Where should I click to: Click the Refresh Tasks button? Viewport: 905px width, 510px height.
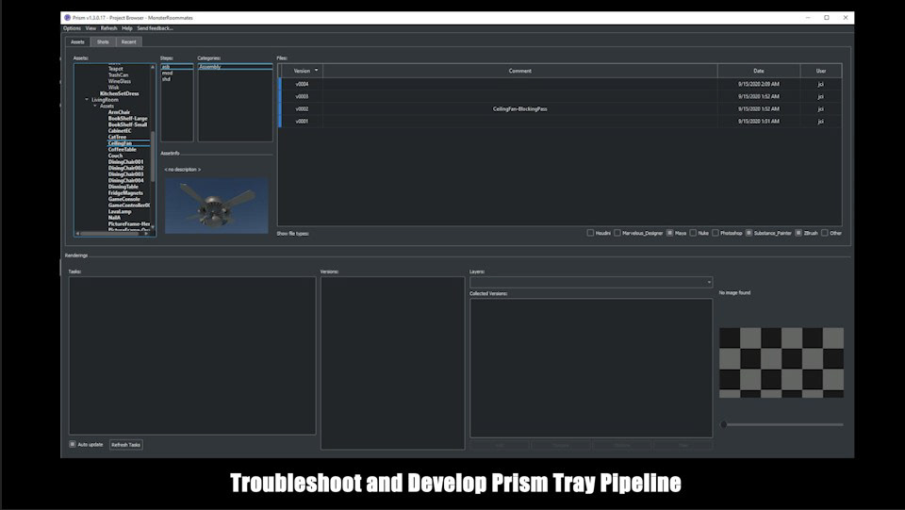[x=125, y=445]
